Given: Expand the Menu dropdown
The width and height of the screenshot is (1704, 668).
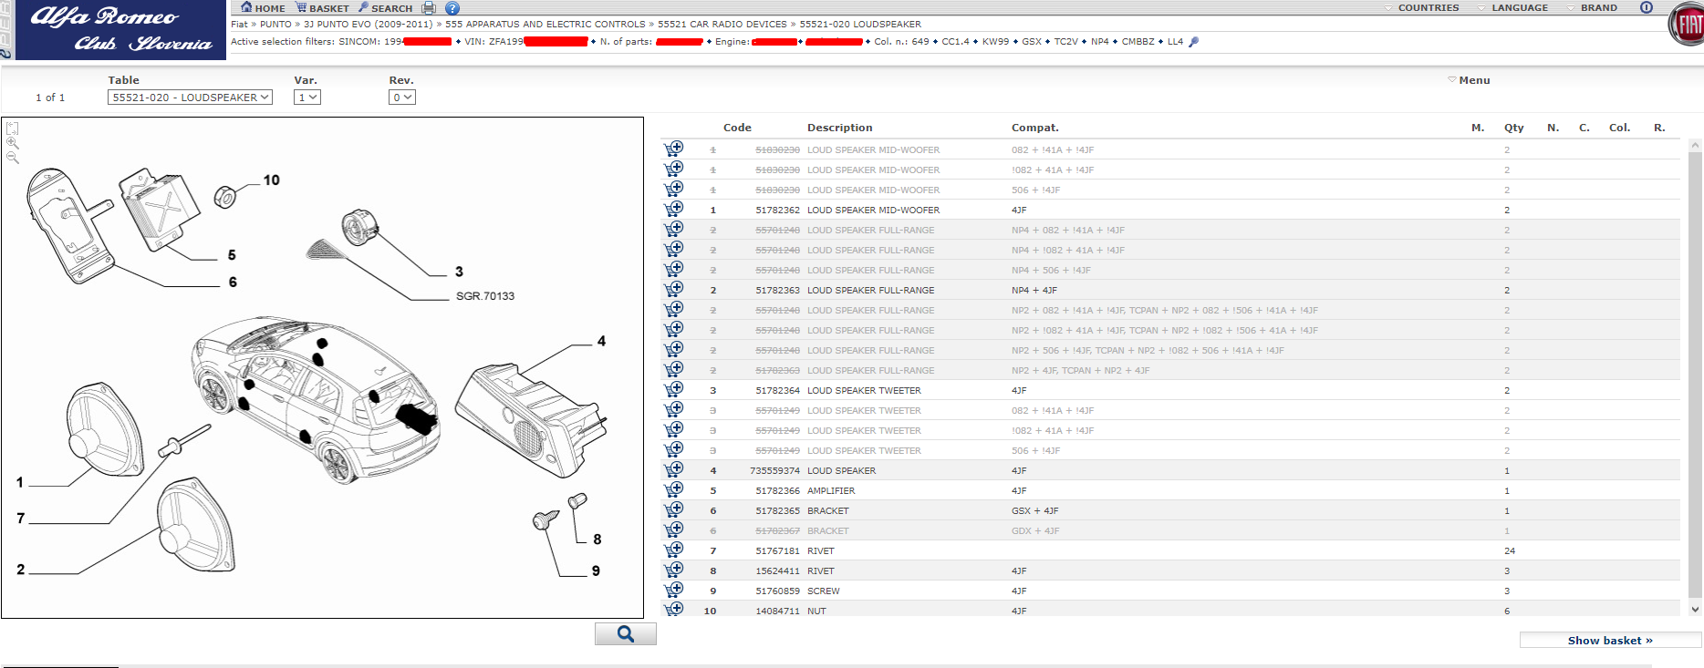Looking at the screenshot, I should pyautogui.click(x=1469, y=80).
